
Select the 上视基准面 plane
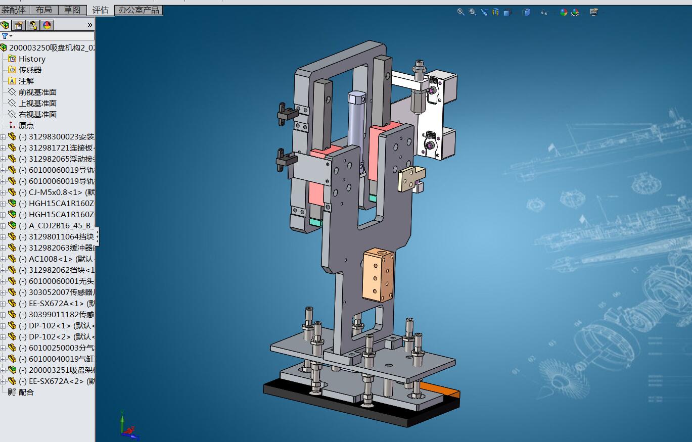(x=32, y=103)
